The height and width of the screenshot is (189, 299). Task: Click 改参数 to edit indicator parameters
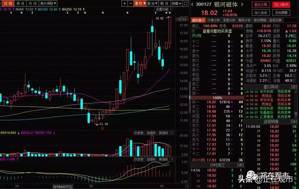tap(139, 133)
